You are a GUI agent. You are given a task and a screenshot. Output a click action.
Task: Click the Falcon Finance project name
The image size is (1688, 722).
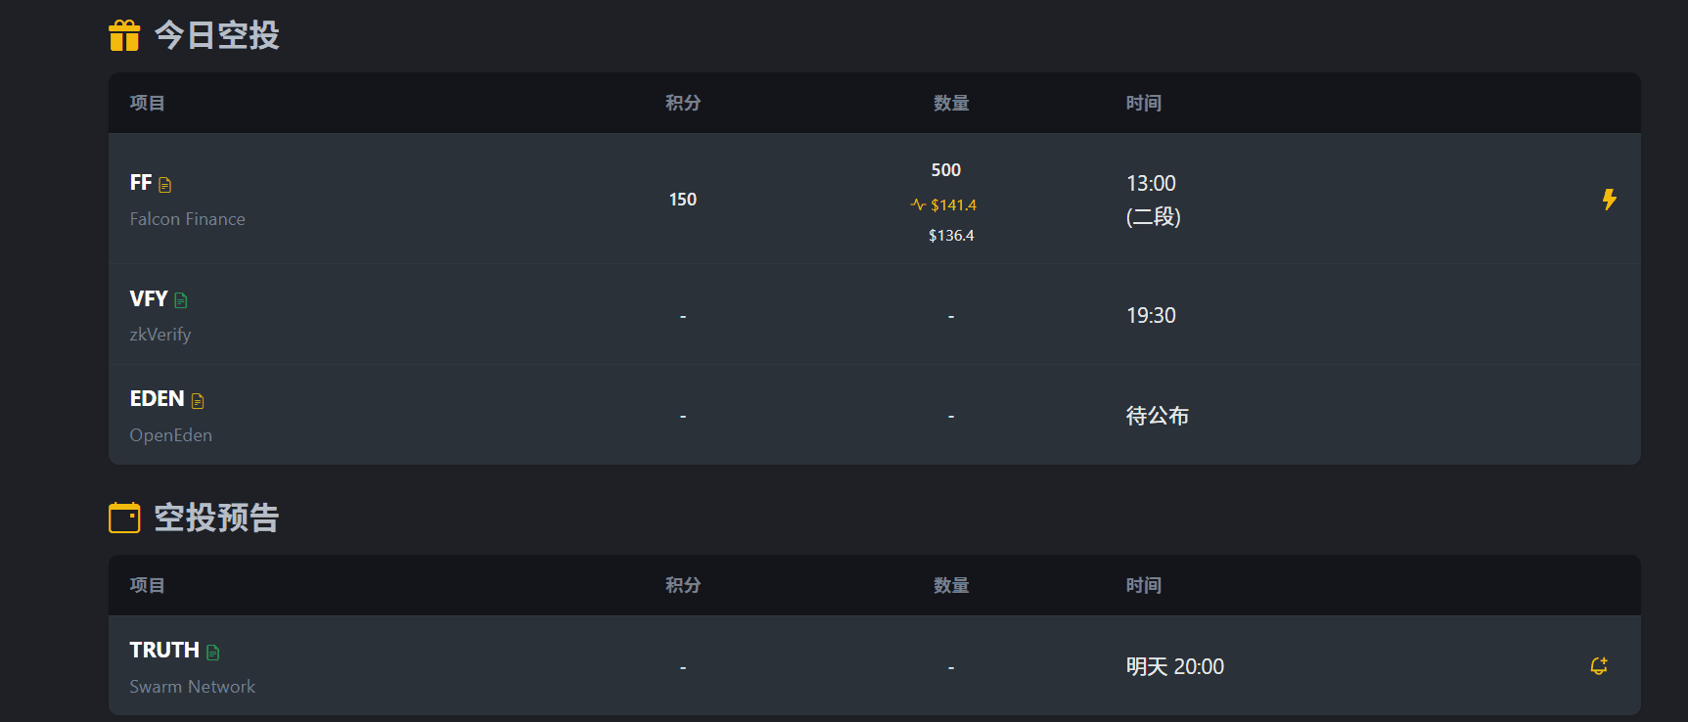[x=188, y=219]
